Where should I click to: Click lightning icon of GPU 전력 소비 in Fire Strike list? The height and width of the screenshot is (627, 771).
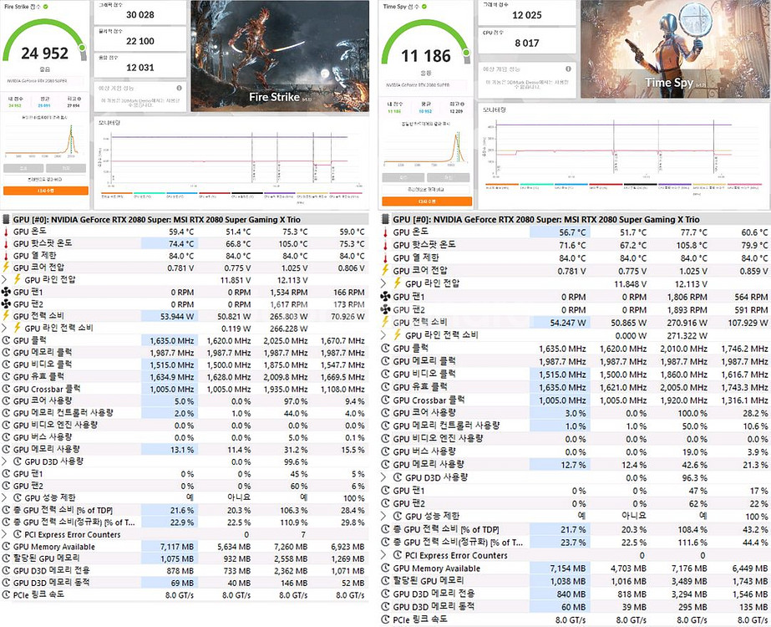(6, 316)
